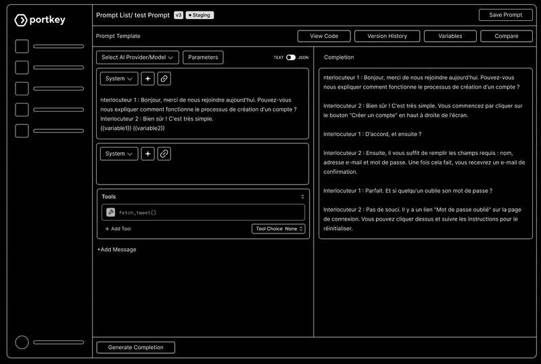
Task: Click the third sidebar square icon
Action: [x=22, y=89]
